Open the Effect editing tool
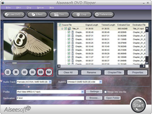 point(37,14)
